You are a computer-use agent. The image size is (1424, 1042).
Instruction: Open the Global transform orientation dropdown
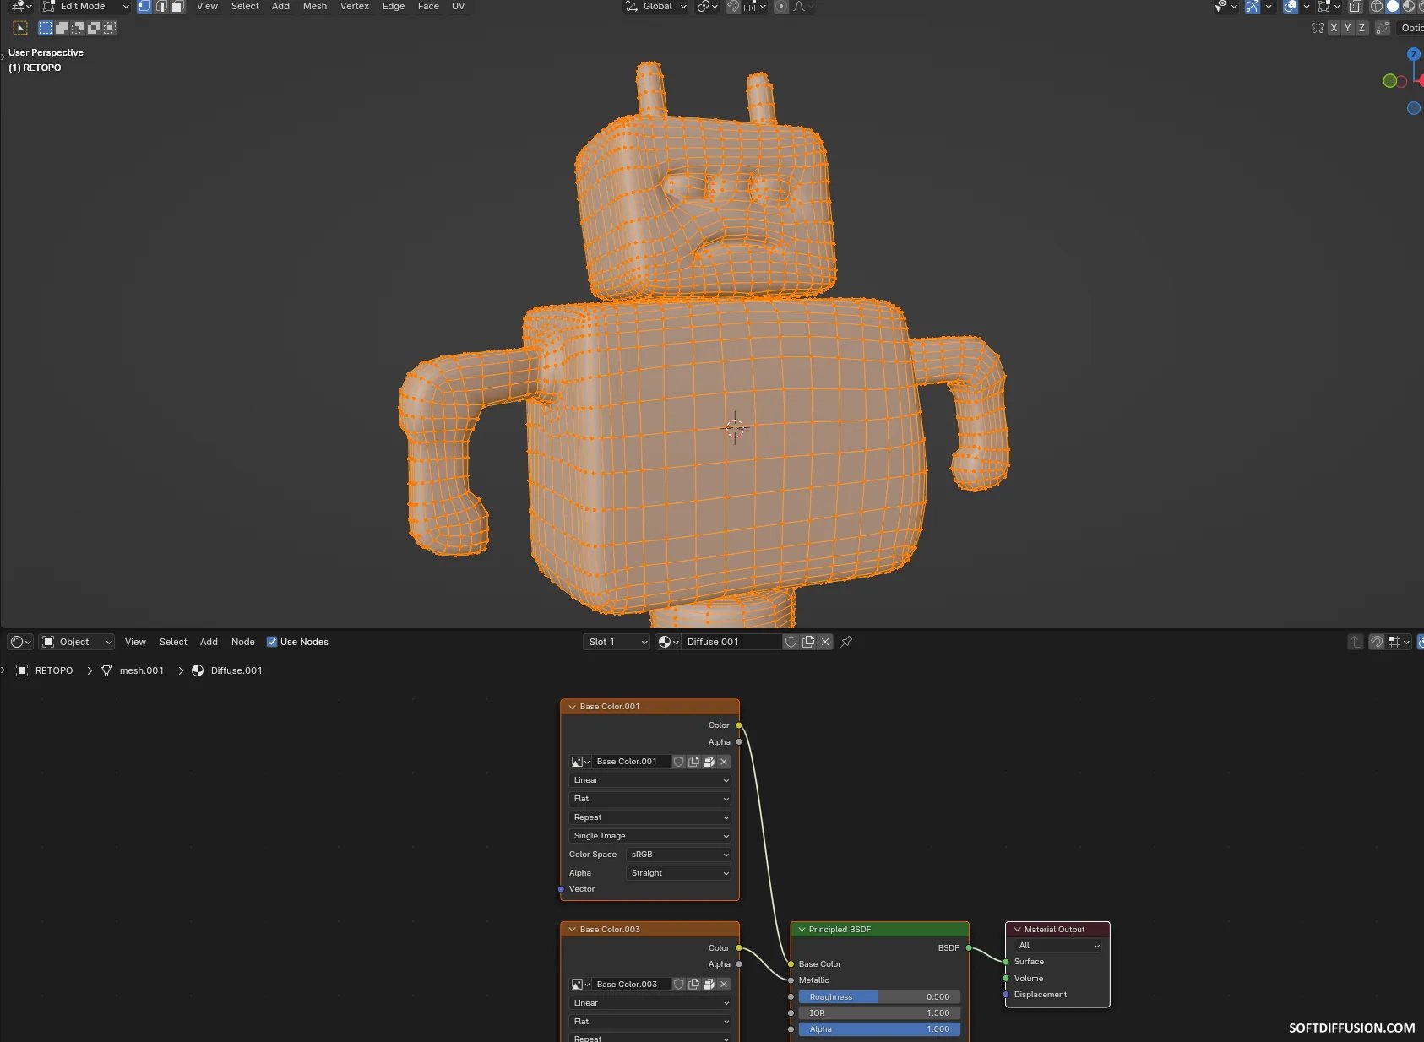pos(655,6)
